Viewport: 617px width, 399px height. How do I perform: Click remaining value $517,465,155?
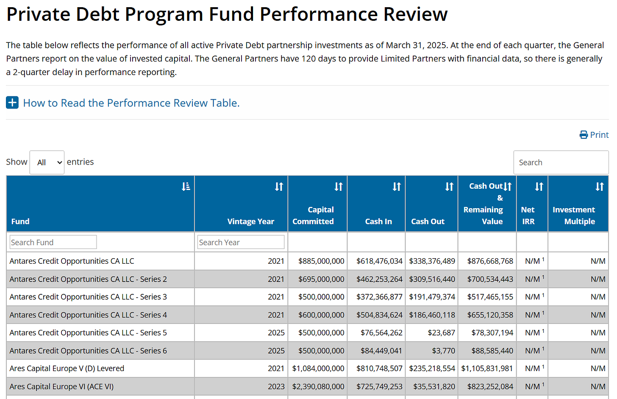490,297
